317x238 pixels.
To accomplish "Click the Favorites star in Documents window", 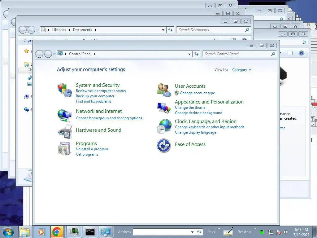I will pos(27,51).
